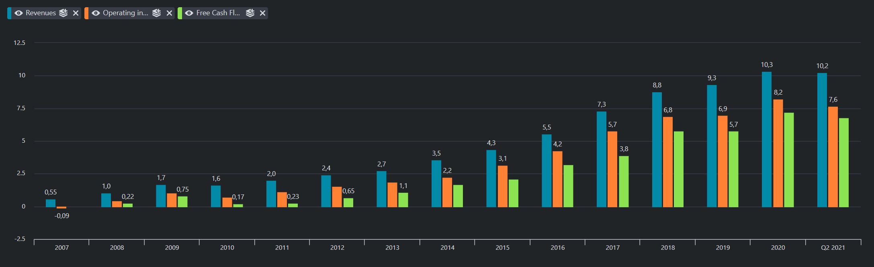This screenshot has height=267, width=874.
Task: Click the '-0,09' value label
Action: click(x=62, y=216)
